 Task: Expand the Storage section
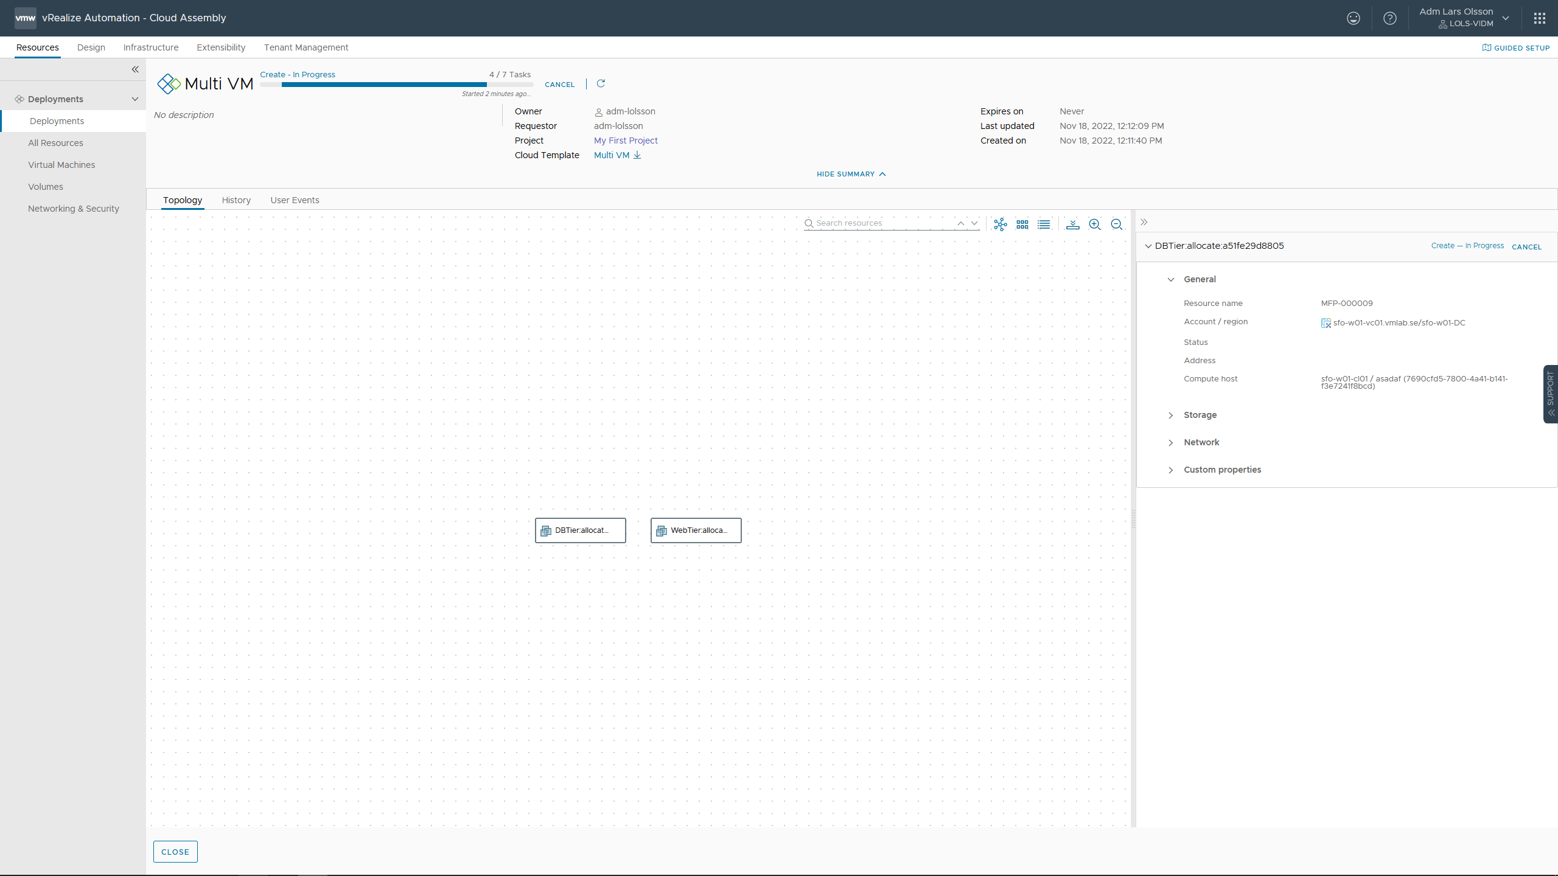tap(1171, 415)
